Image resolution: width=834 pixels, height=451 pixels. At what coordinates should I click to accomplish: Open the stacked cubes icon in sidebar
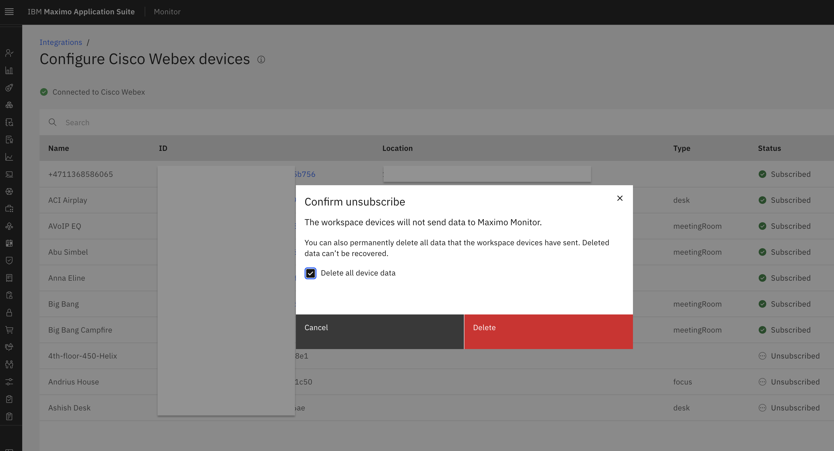click(9, 105)
